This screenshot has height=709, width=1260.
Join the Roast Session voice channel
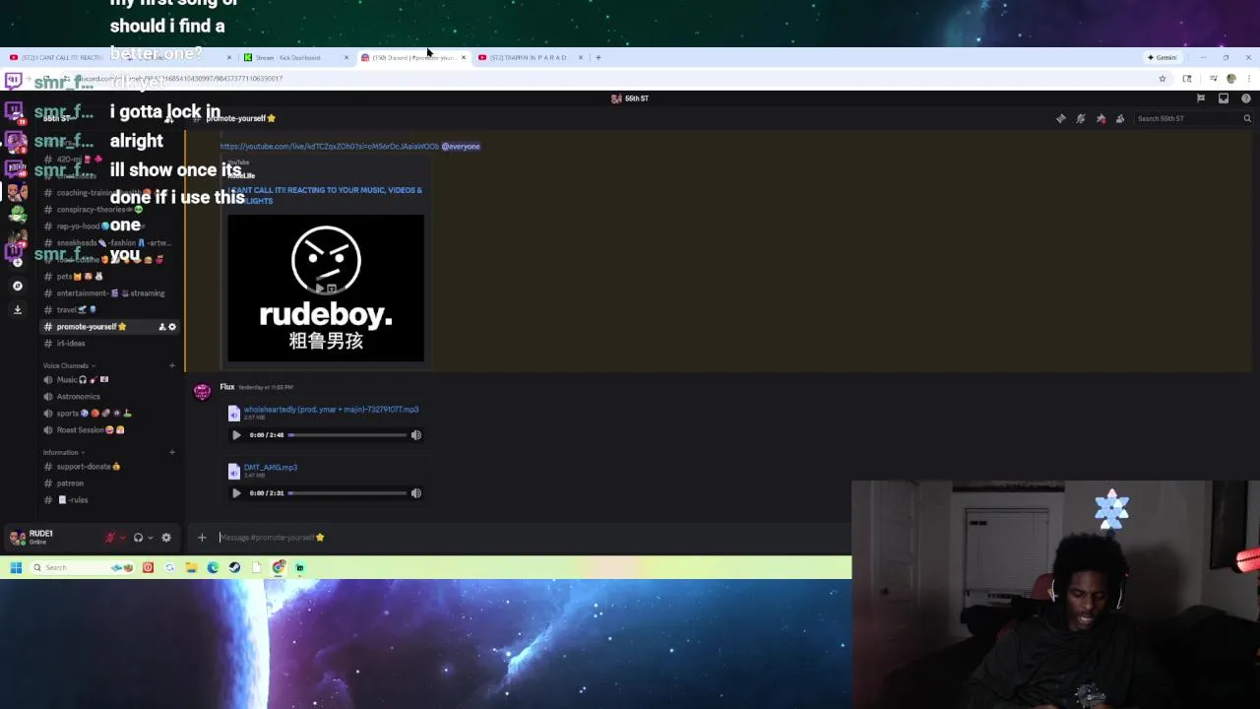tap(108, 430)
